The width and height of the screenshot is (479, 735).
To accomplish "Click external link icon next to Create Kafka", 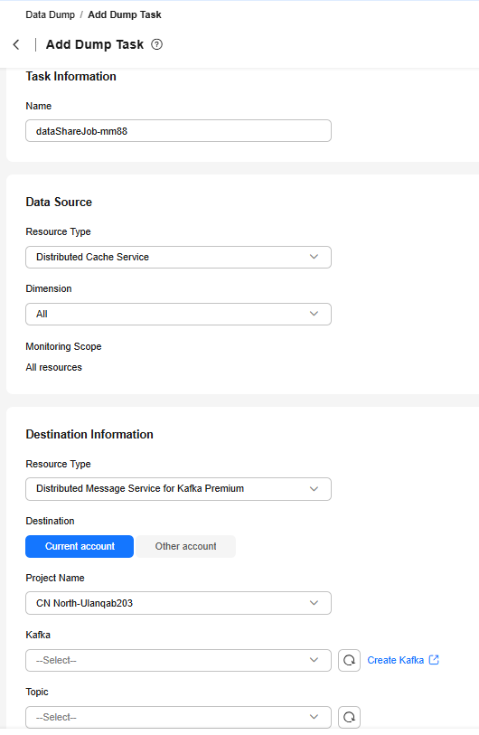I will 434,660.
